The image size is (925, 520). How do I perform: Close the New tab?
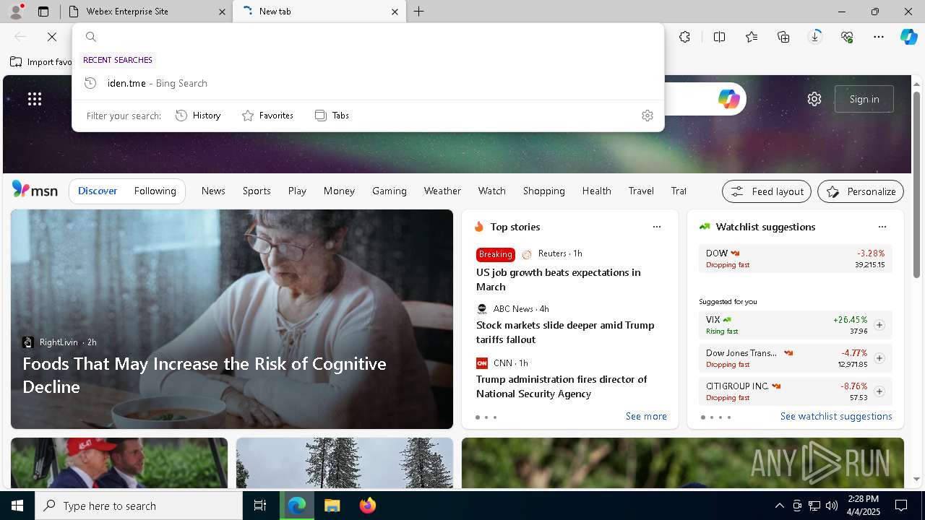pos(395,12)
